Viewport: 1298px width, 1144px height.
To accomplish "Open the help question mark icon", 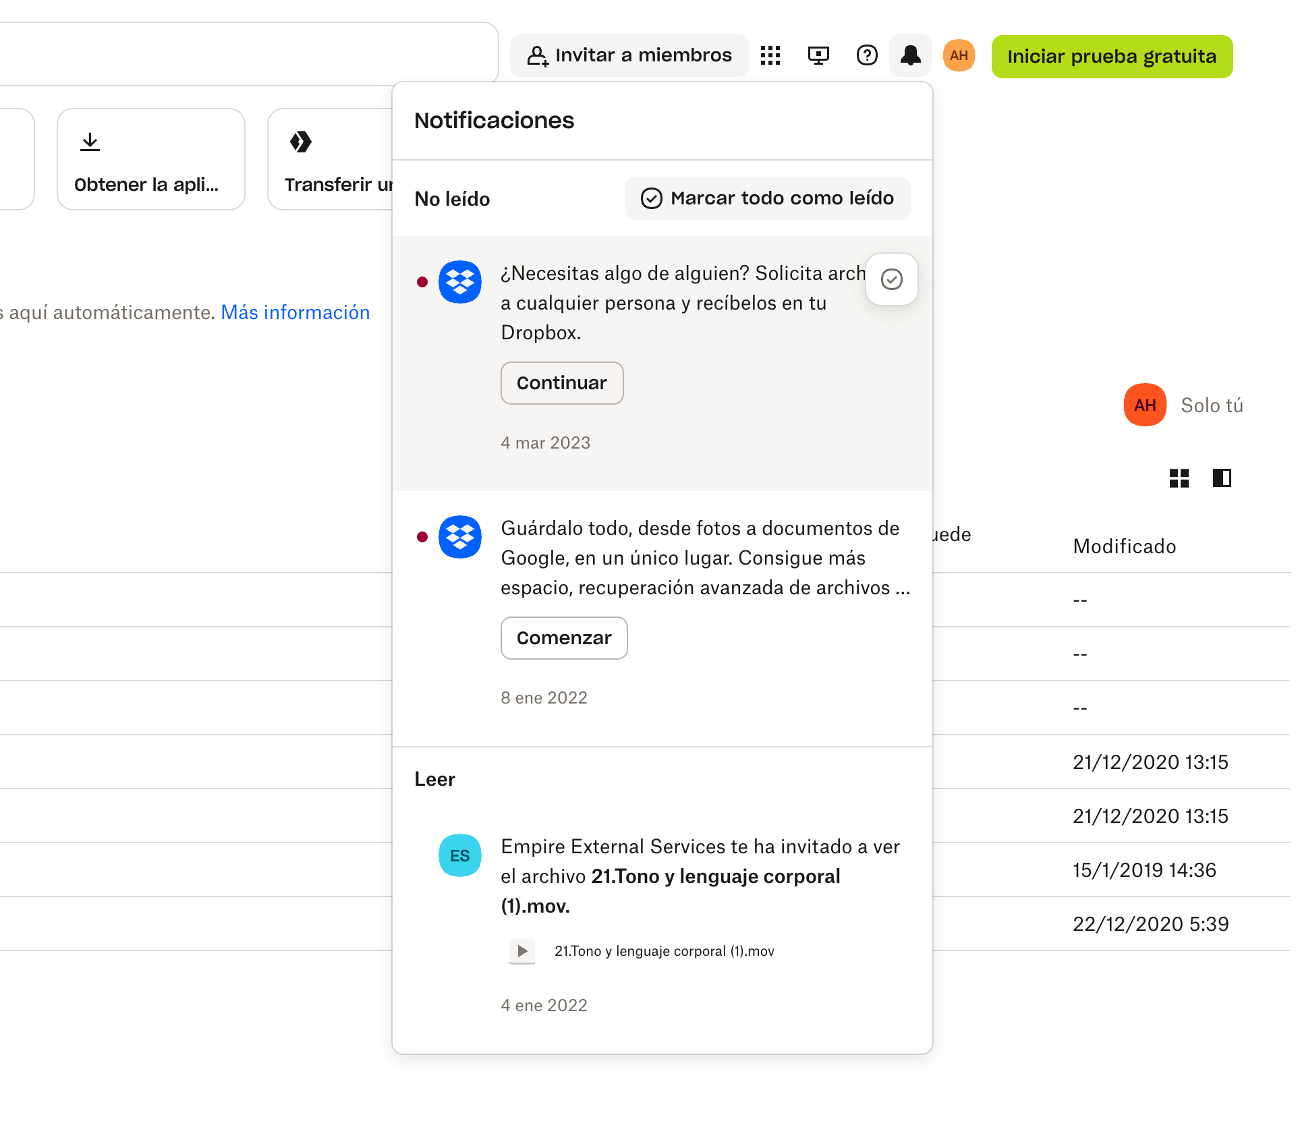I will [x=867, y=55].
